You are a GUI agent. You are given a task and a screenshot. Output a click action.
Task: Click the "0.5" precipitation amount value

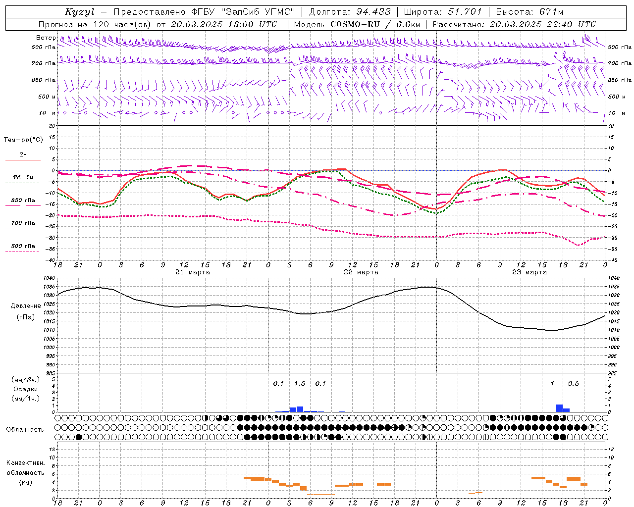(574, 384)
